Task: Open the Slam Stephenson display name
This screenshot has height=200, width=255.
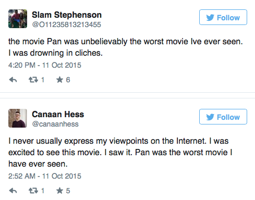Action: coord(67,15)
